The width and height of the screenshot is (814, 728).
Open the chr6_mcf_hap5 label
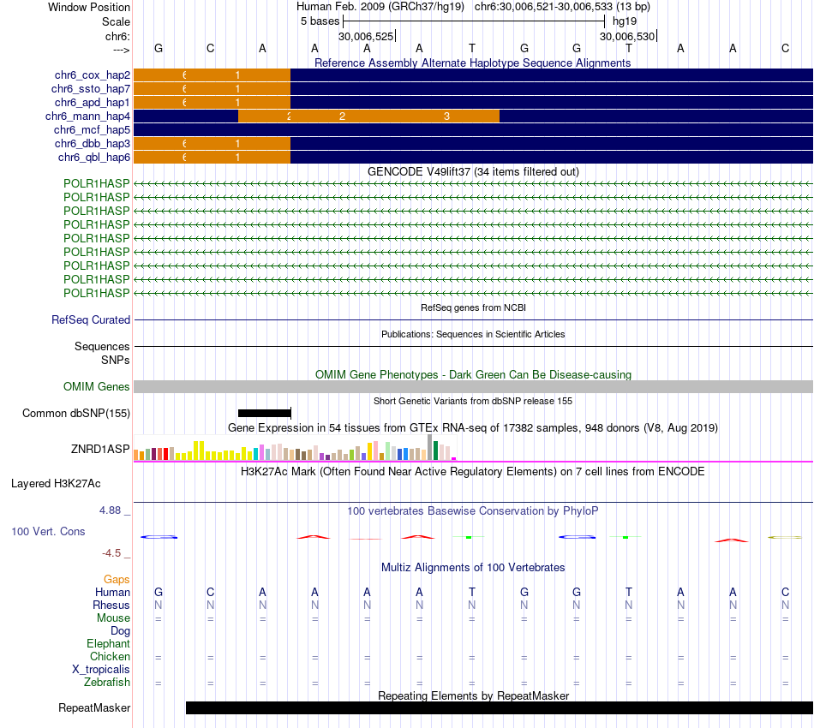click(92, 129)
